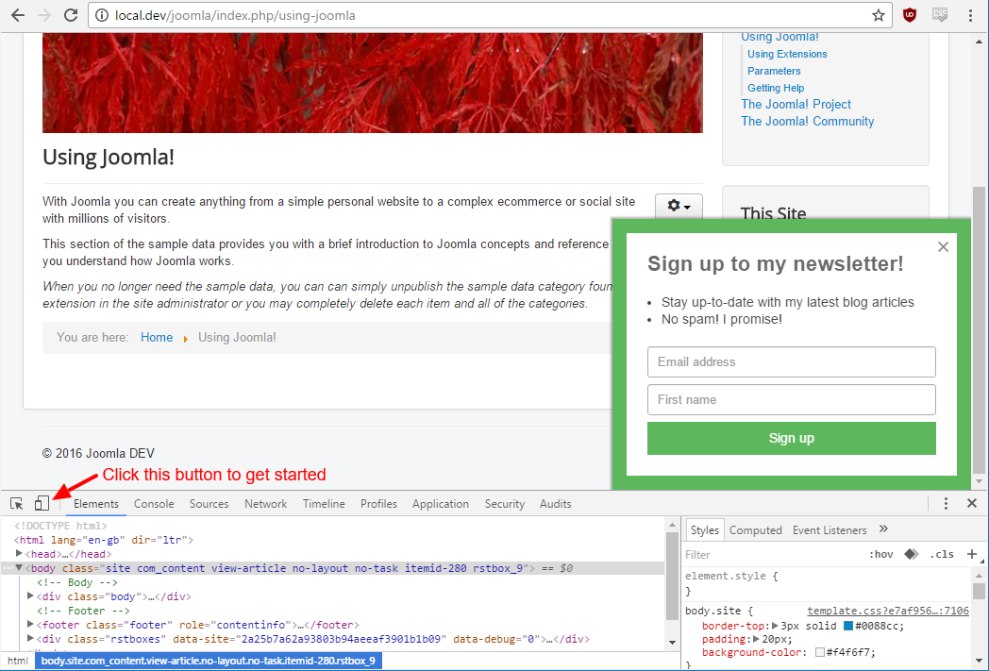Open the uBlock Origin extension icon
This screenshot has width=989, height=671.
click(x=909, y=15)
